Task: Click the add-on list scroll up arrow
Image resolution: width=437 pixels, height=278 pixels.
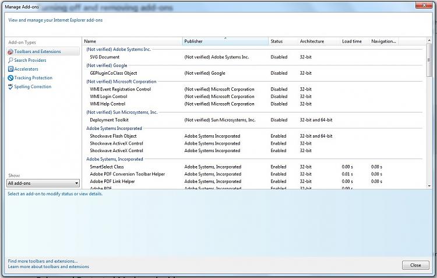Action: click(x=429, y=41)
